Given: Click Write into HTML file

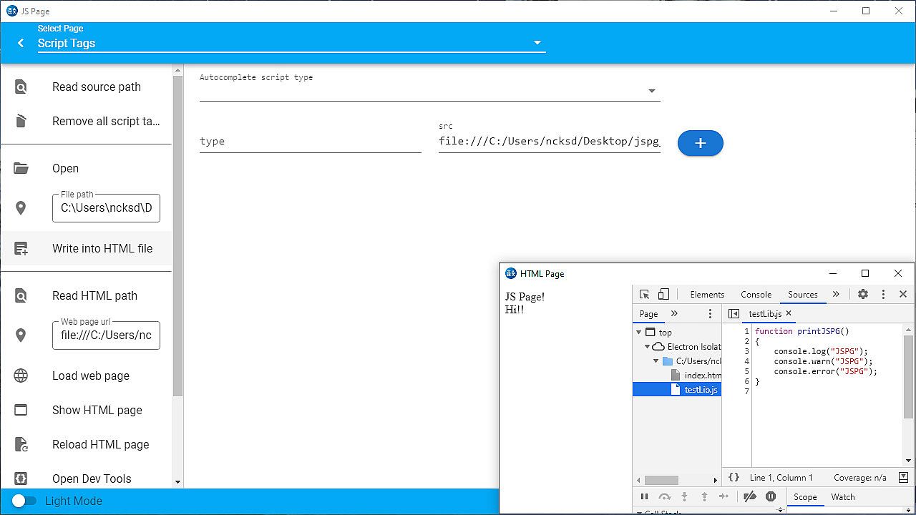Looking at the screenshot, I should pos(102,248).
